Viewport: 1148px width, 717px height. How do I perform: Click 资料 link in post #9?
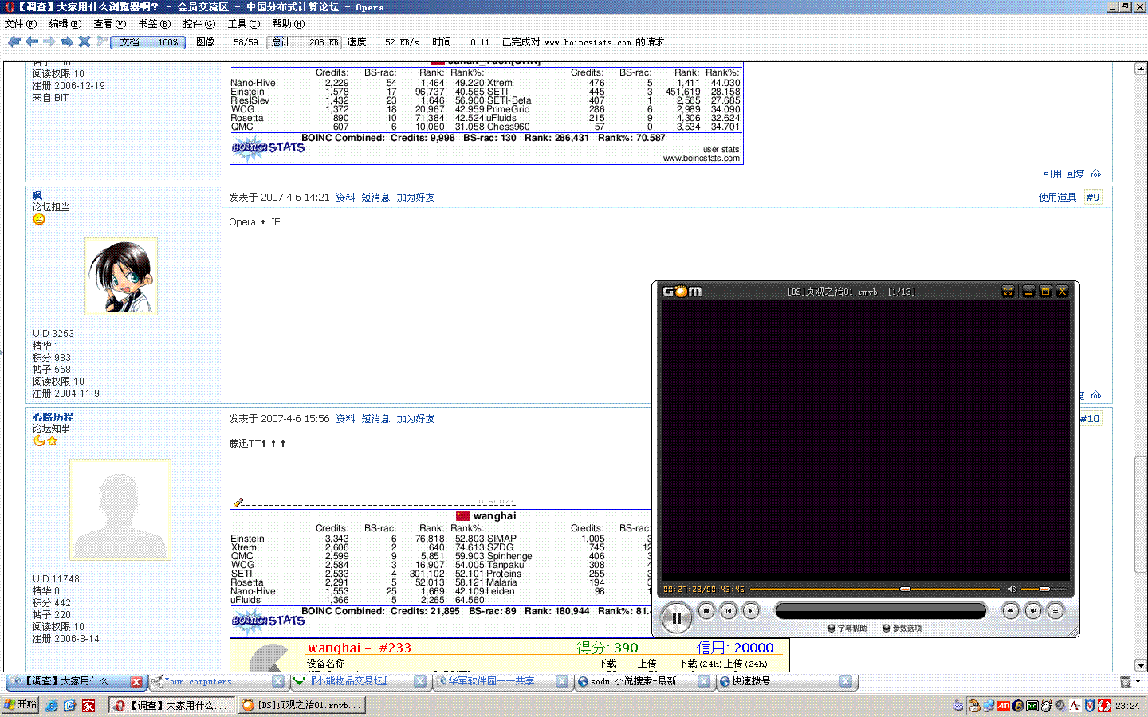345,198
